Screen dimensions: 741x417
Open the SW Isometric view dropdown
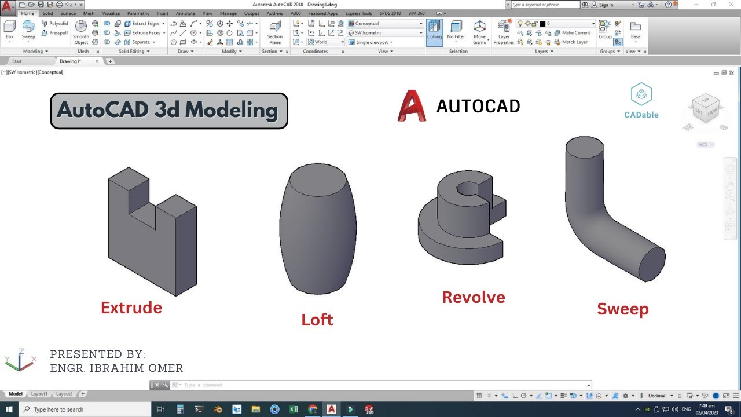(x=386, y=33)
